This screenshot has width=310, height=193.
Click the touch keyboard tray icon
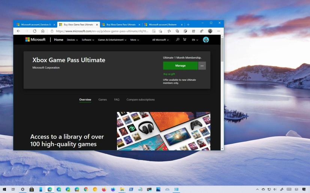(289, 189)
